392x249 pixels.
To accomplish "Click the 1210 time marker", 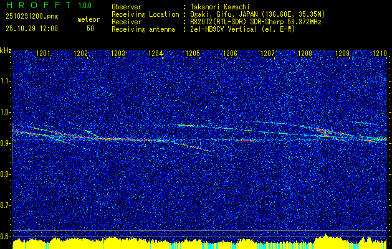I will [380, 53].
